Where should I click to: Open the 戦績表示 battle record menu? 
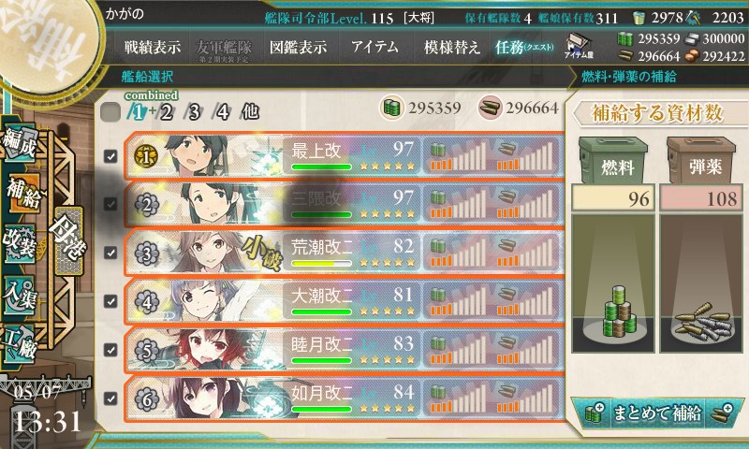(153, 47)
